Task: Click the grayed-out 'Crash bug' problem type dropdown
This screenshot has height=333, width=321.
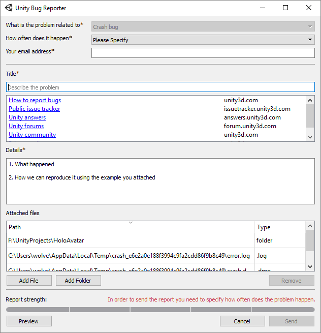Action: (203, 27)
